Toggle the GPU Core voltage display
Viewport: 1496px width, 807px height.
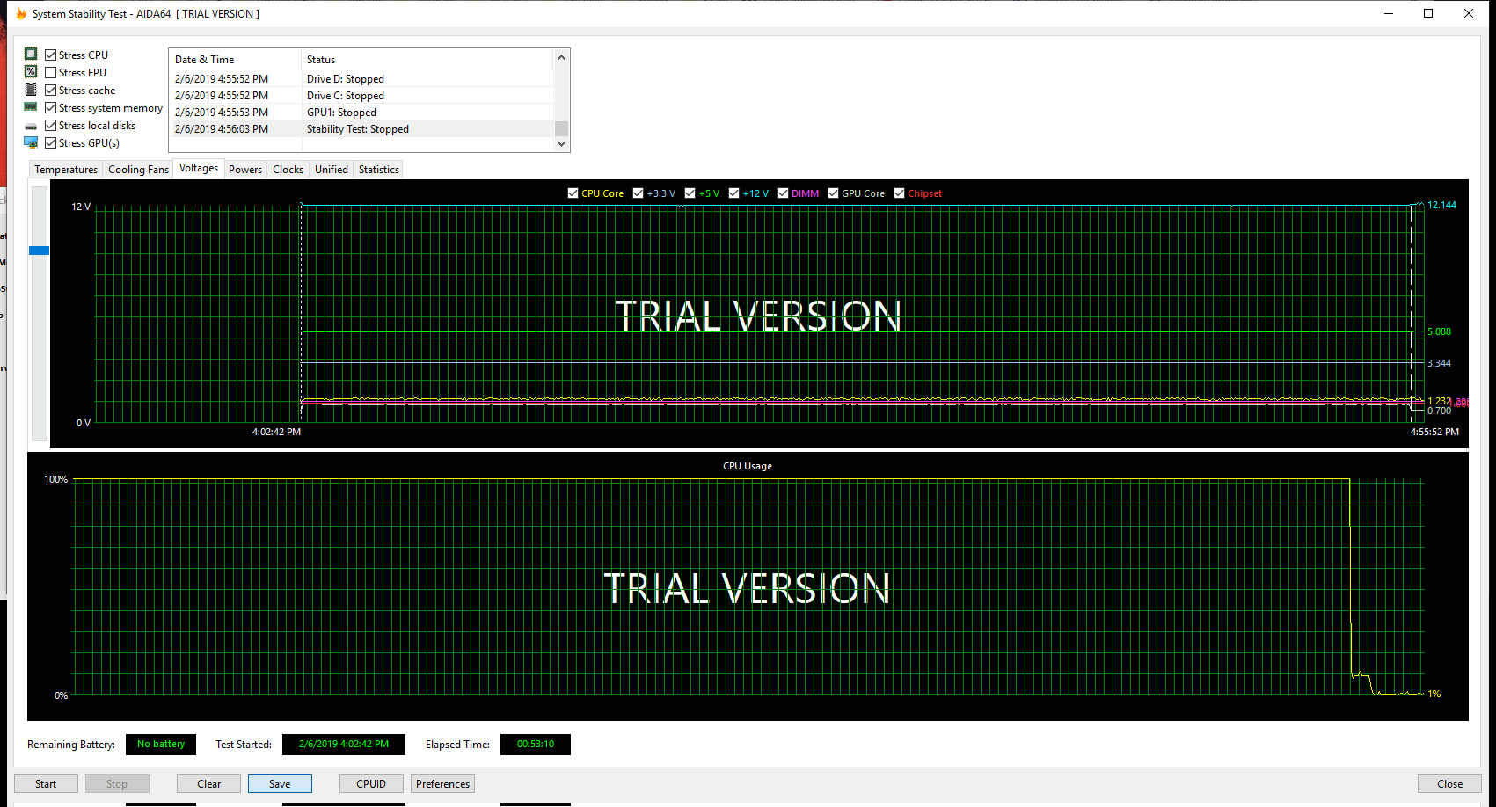[833, 193]
